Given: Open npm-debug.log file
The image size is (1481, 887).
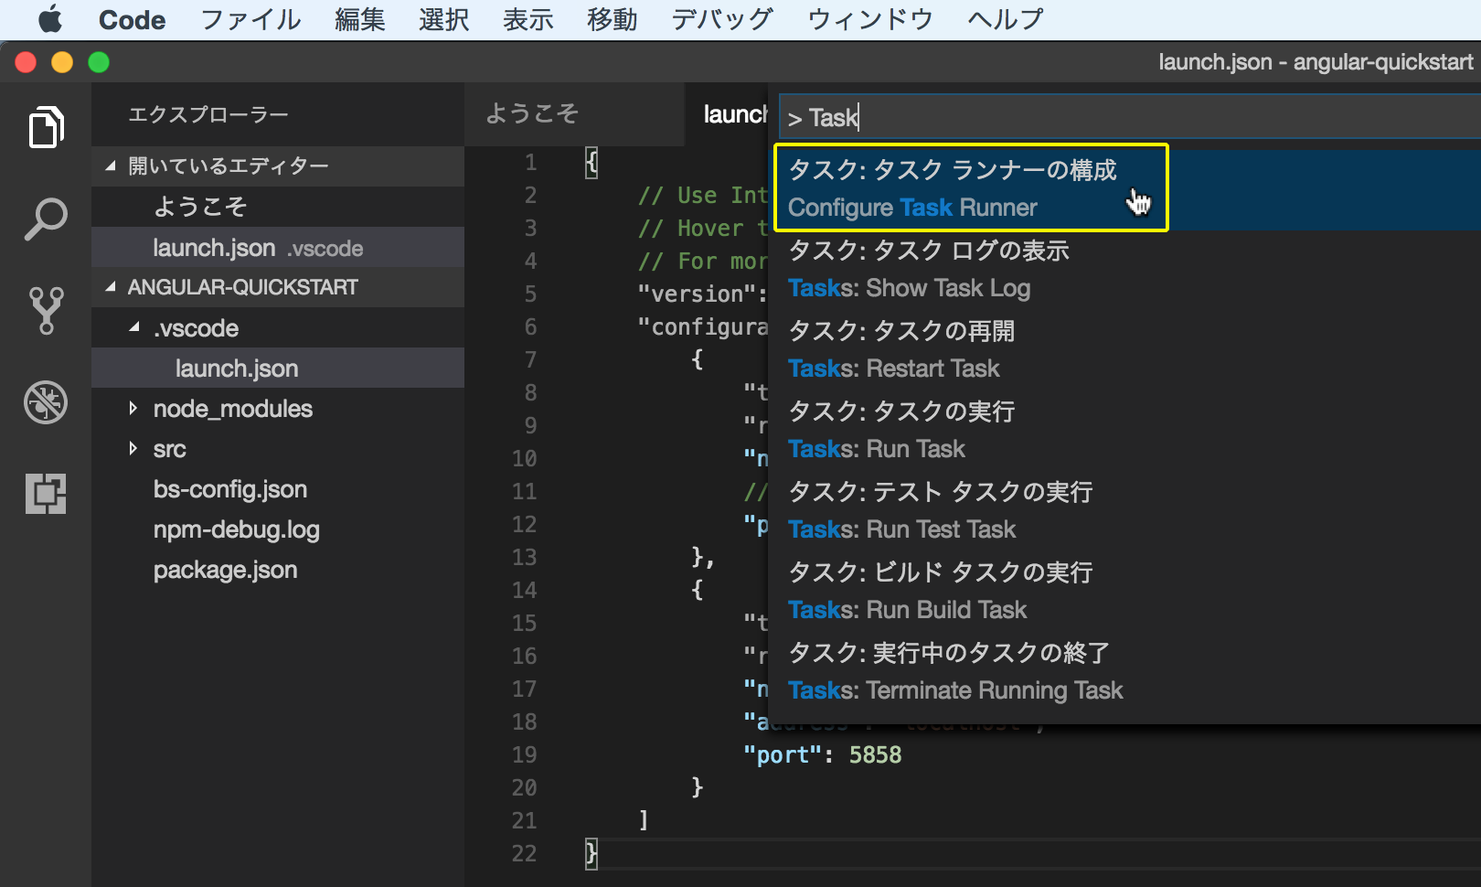Looking at the screenshot, I should (x=237, y=529).
